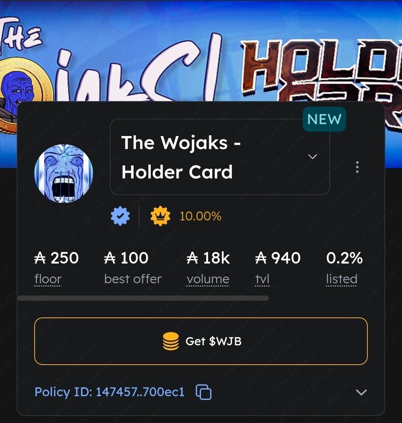Click the orange crown royalty badge
The height and width of the screenshot is (423, 402).
[x=160, y=216]
